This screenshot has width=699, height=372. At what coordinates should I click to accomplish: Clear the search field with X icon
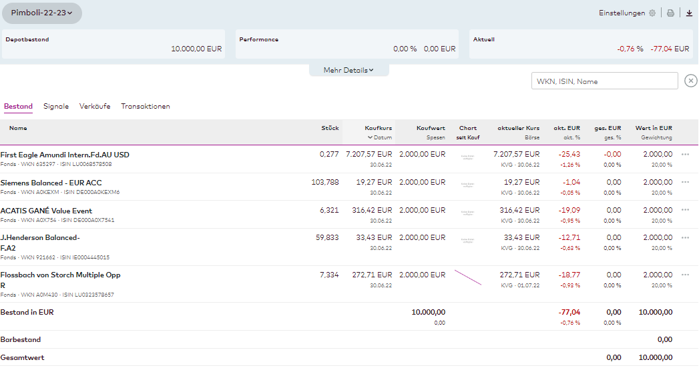(x=691, y=81)
